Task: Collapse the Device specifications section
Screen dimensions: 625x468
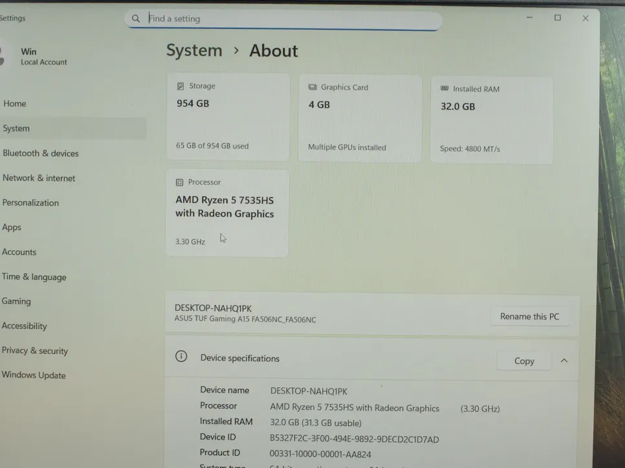Action: 564,361
